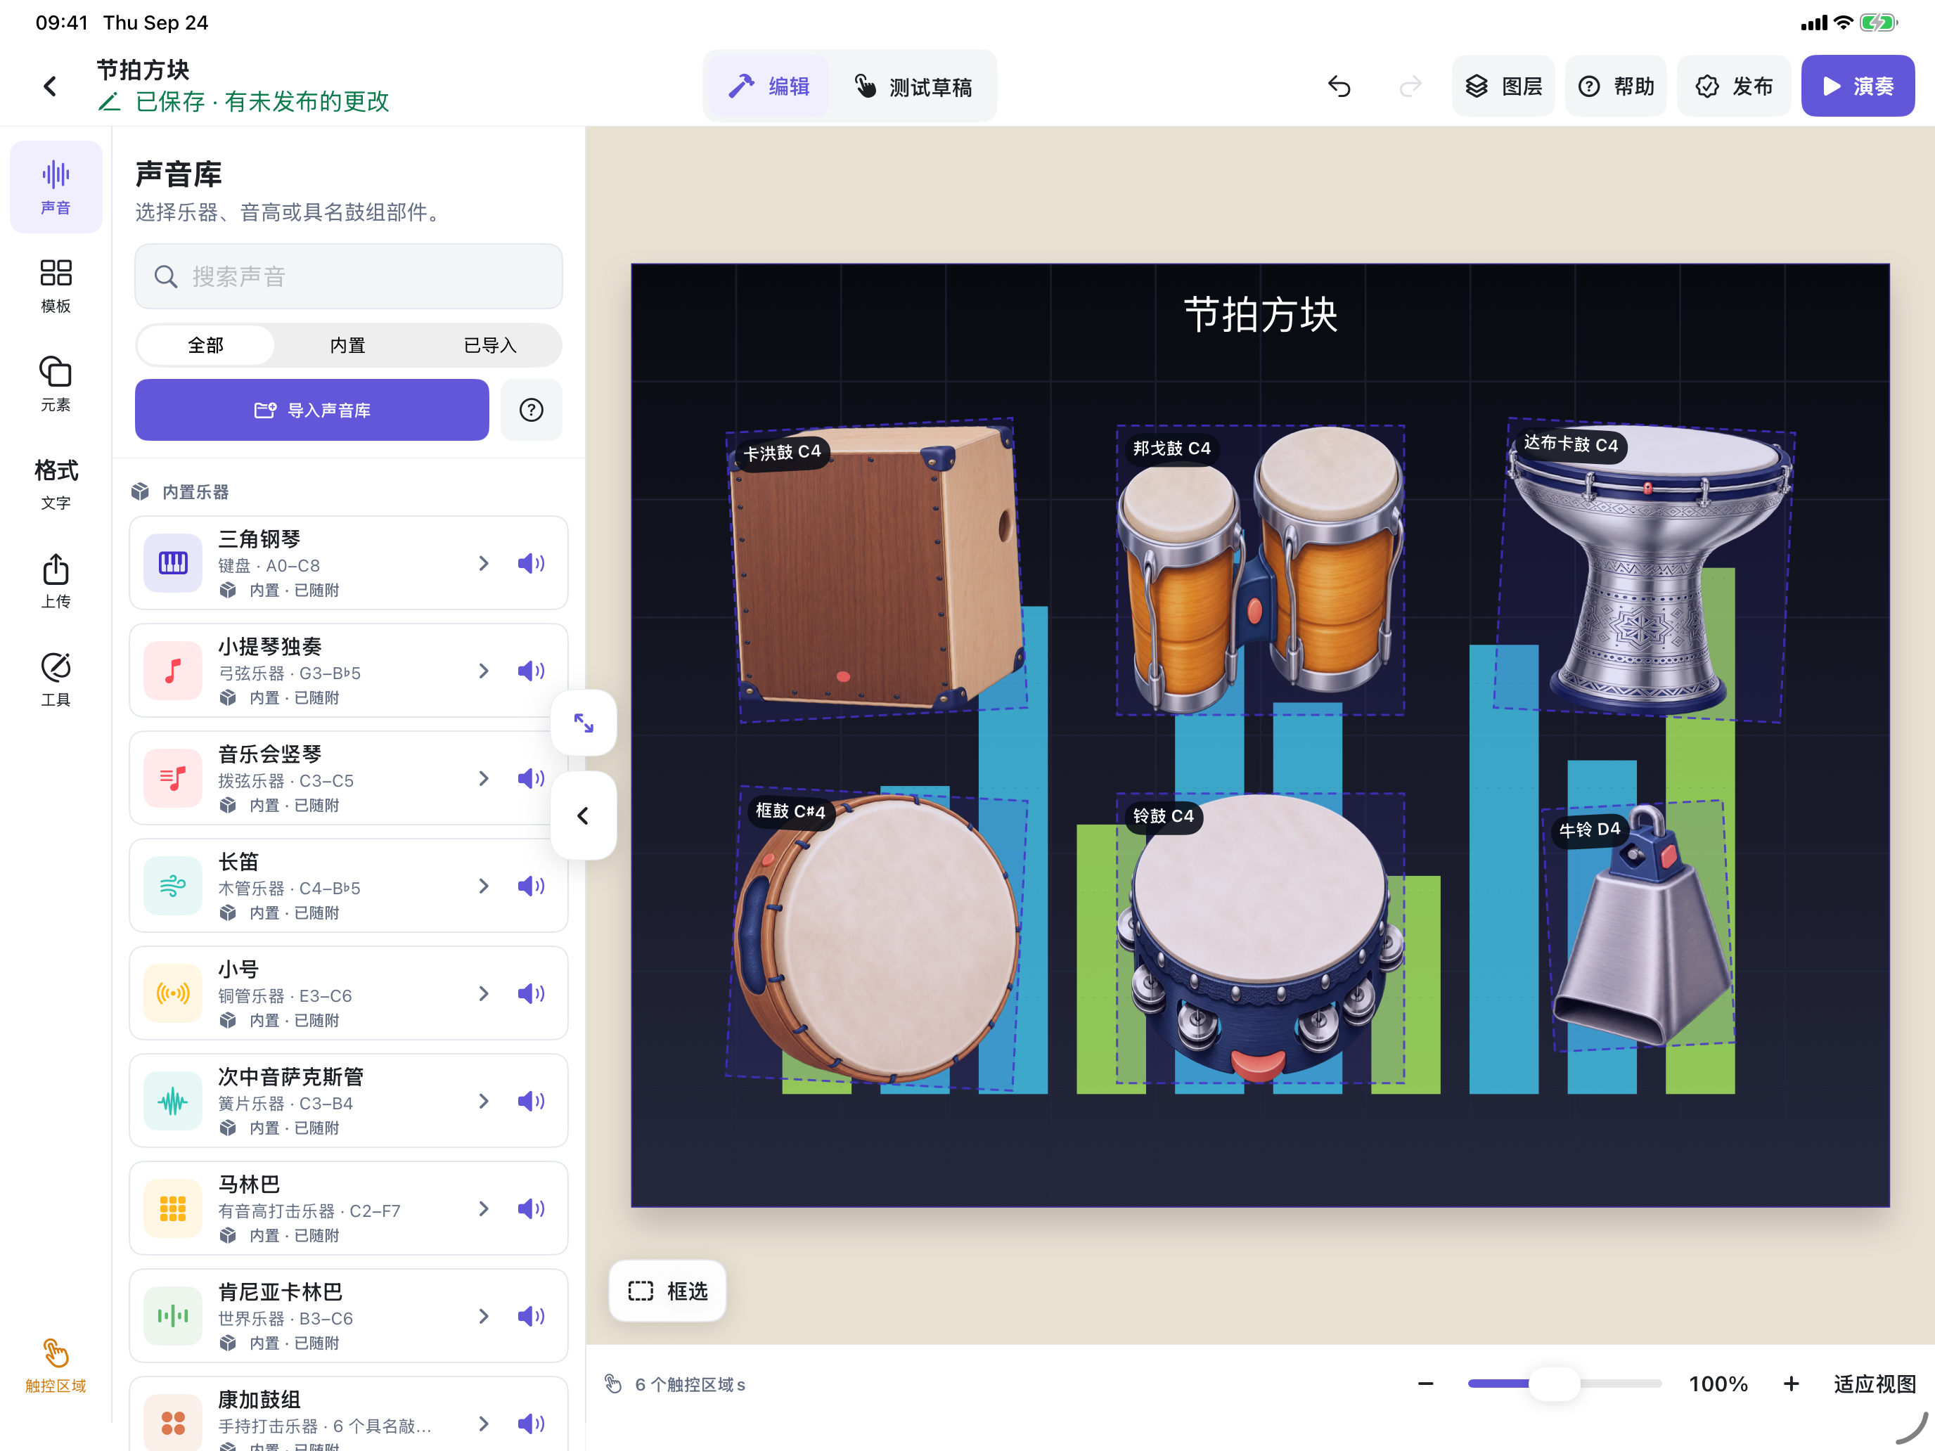
Task: Open the 上传 upload sidebar panel
Action: point(55,581)
